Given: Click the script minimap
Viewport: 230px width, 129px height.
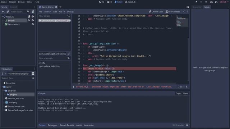Looking at the screenshot, I should [x=182, y=20].
